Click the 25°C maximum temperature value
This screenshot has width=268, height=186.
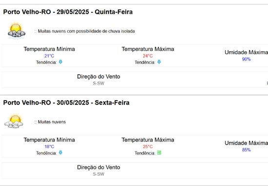(x=148, y=146)
